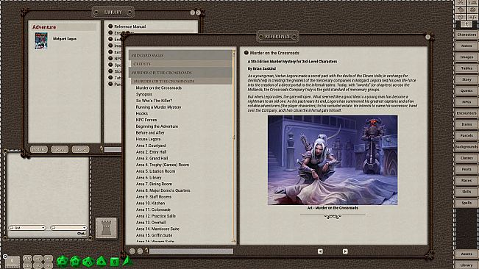This screenshot has height=269, width=479.
Task: Collapse the Credits section header
Action: click(182, 64)
